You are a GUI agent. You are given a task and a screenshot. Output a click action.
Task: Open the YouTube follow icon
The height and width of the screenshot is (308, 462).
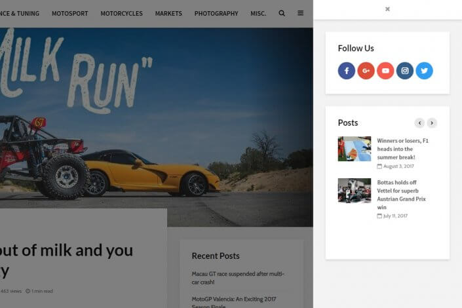385,71
